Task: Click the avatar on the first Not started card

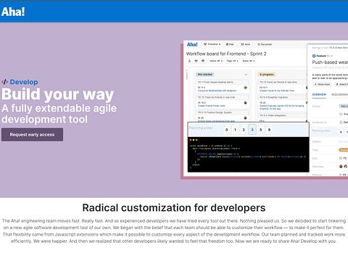Action: click(245, 88)
